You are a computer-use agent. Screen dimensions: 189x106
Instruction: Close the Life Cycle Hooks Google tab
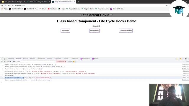click(24, 2)
